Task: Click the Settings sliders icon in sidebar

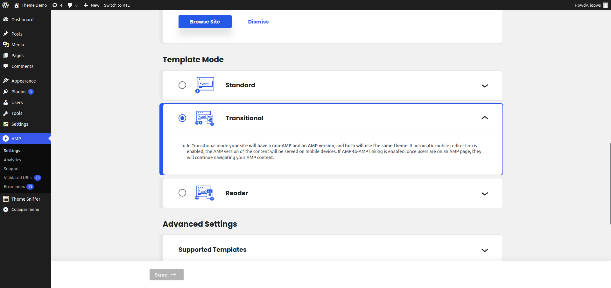Action: coord(6,124)
